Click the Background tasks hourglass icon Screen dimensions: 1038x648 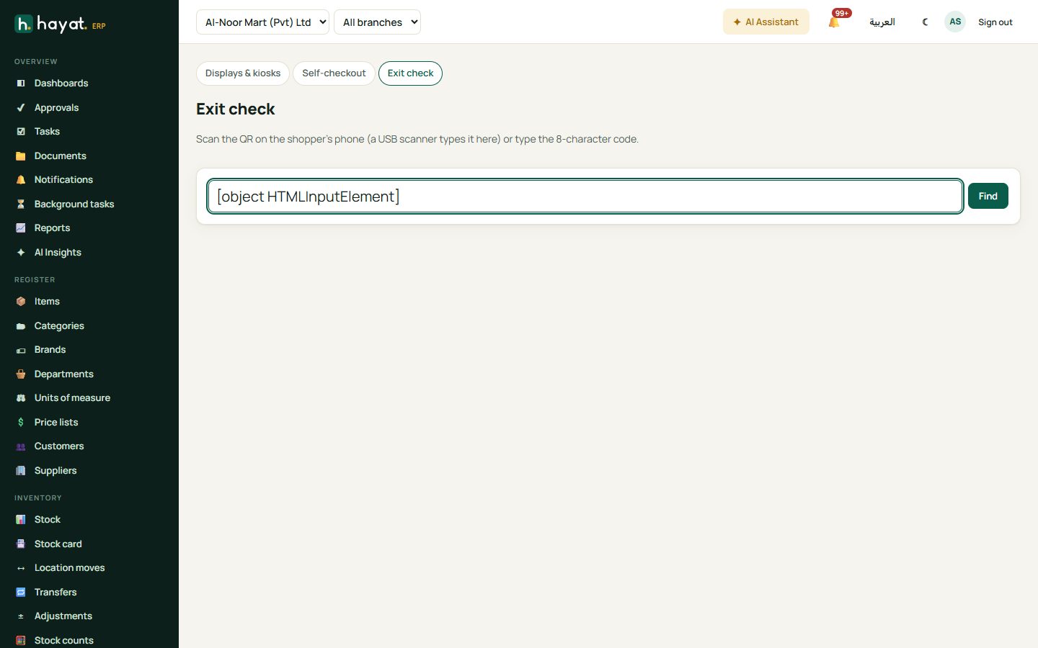click(x=21, y=204)
